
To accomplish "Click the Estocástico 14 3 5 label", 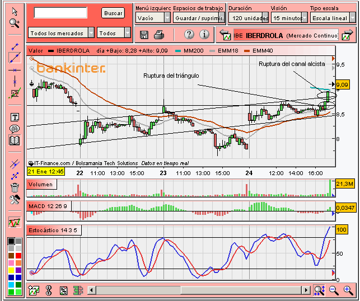I will pos(54,230).
